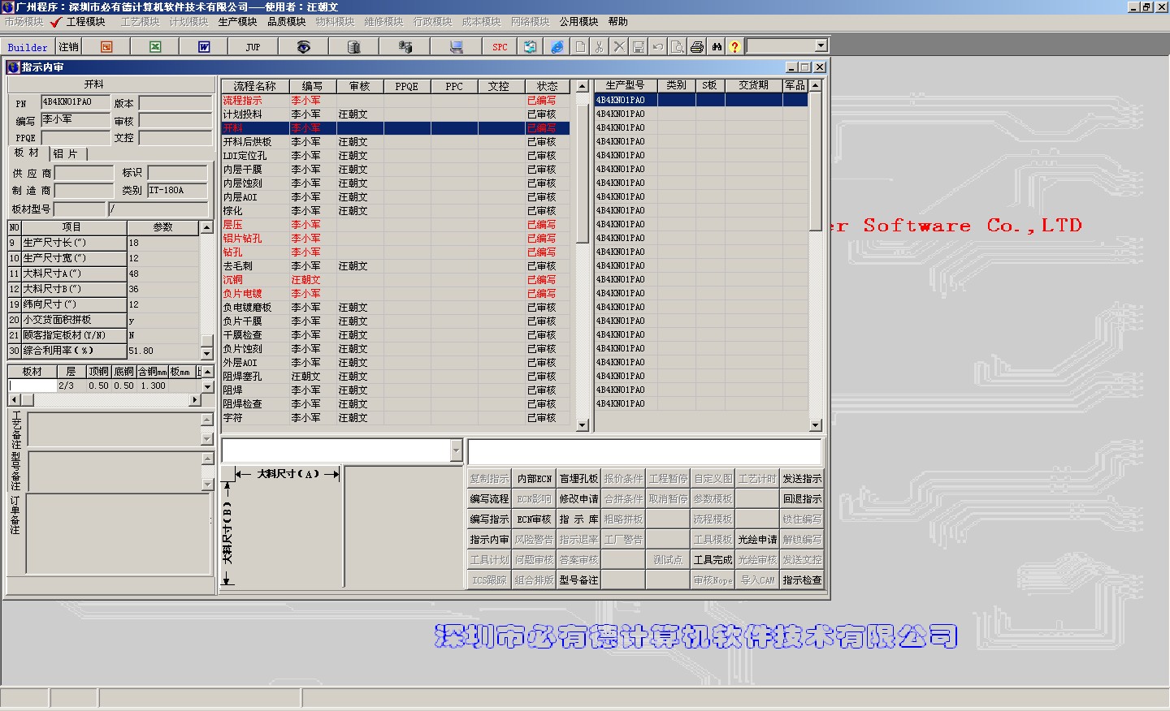The width and height of the screenshot is (1170, 711).
Task: Open the 公用模块 menu
Action: point(578,22)
